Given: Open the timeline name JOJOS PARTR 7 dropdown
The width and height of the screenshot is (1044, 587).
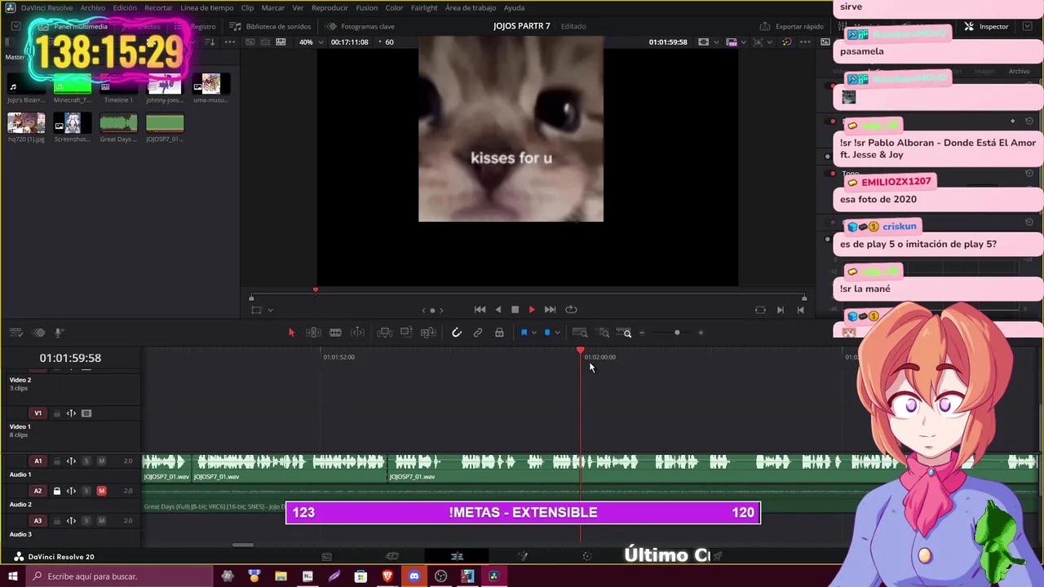Looking at the screenshot, I should 522,26.
